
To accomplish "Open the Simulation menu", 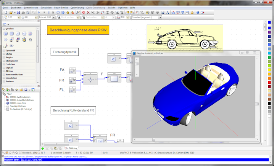I will 46,8.
